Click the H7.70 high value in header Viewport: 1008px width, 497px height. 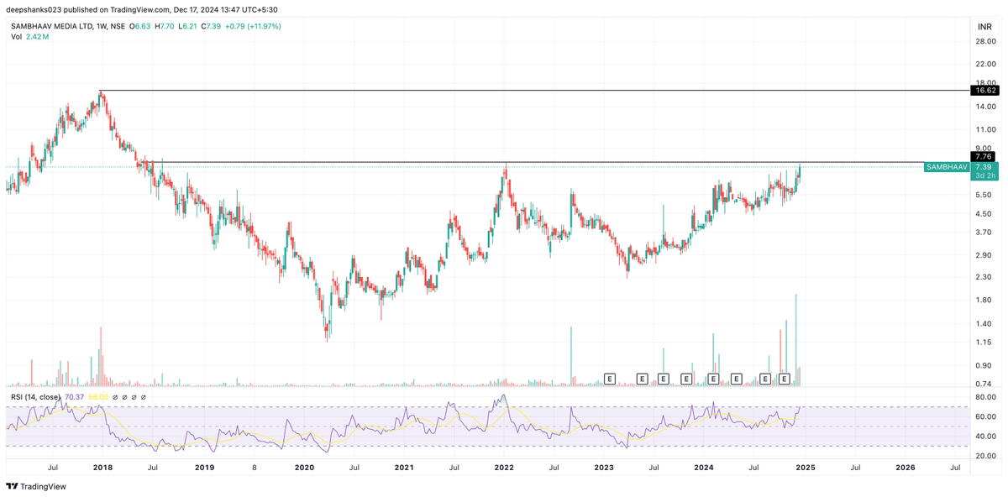tap(165, 26)
